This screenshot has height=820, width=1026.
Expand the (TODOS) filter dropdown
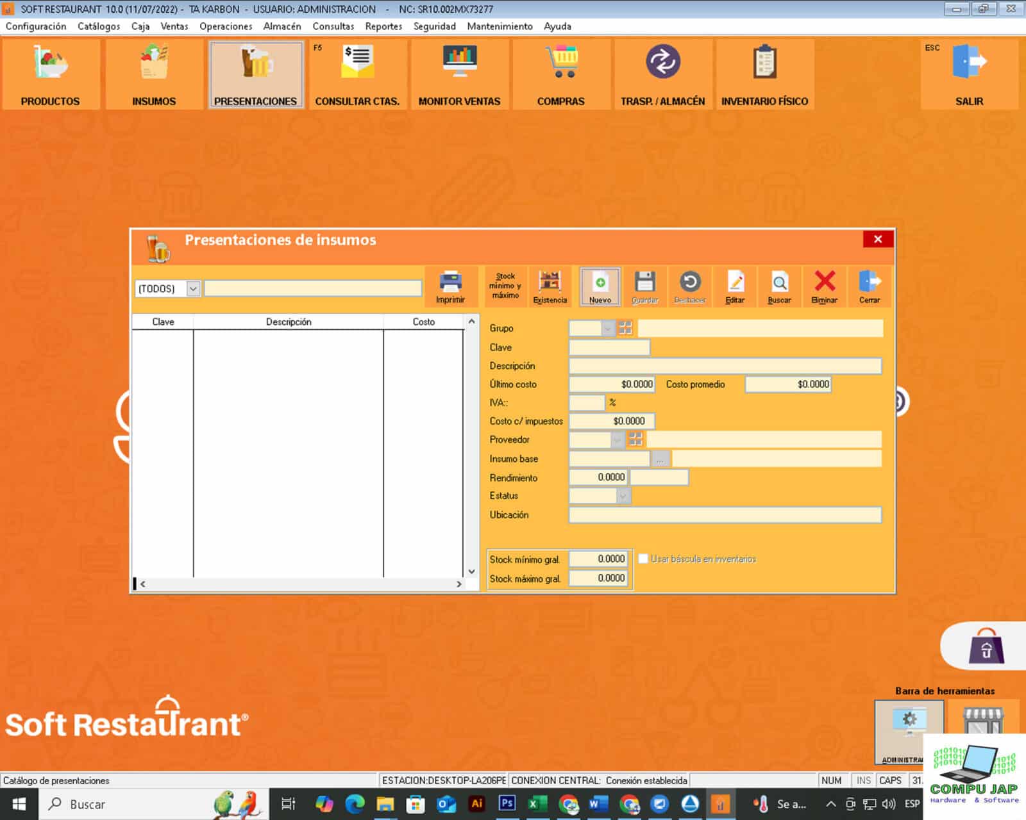click(x=193, y=288)
